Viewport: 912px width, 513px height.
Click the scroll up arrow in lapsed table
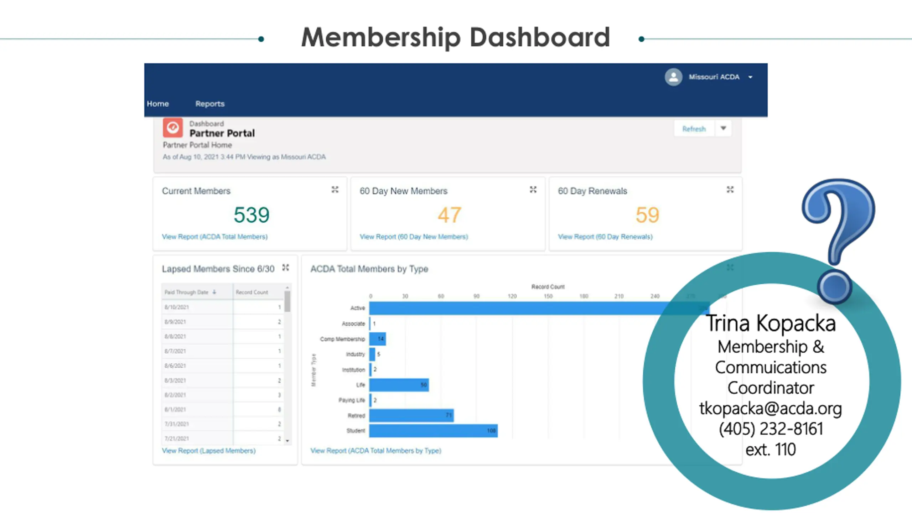(287, 287)
